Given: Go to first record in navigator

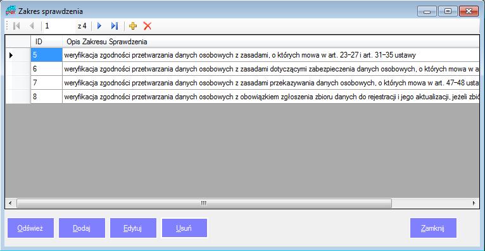Looking at the screenshot, I should (16, 26).
